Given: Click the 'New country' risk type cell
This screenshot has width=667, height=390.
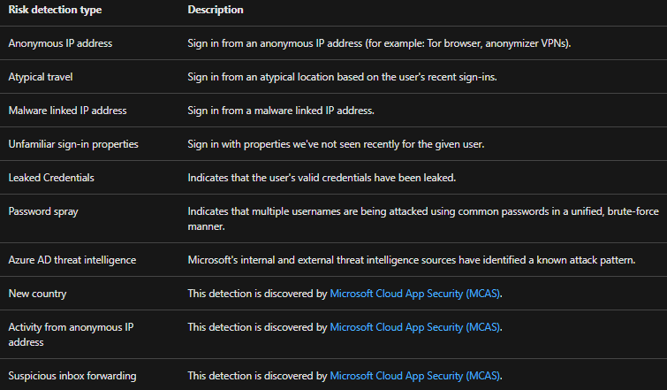Looking at the screenshot, I should 37,293.
